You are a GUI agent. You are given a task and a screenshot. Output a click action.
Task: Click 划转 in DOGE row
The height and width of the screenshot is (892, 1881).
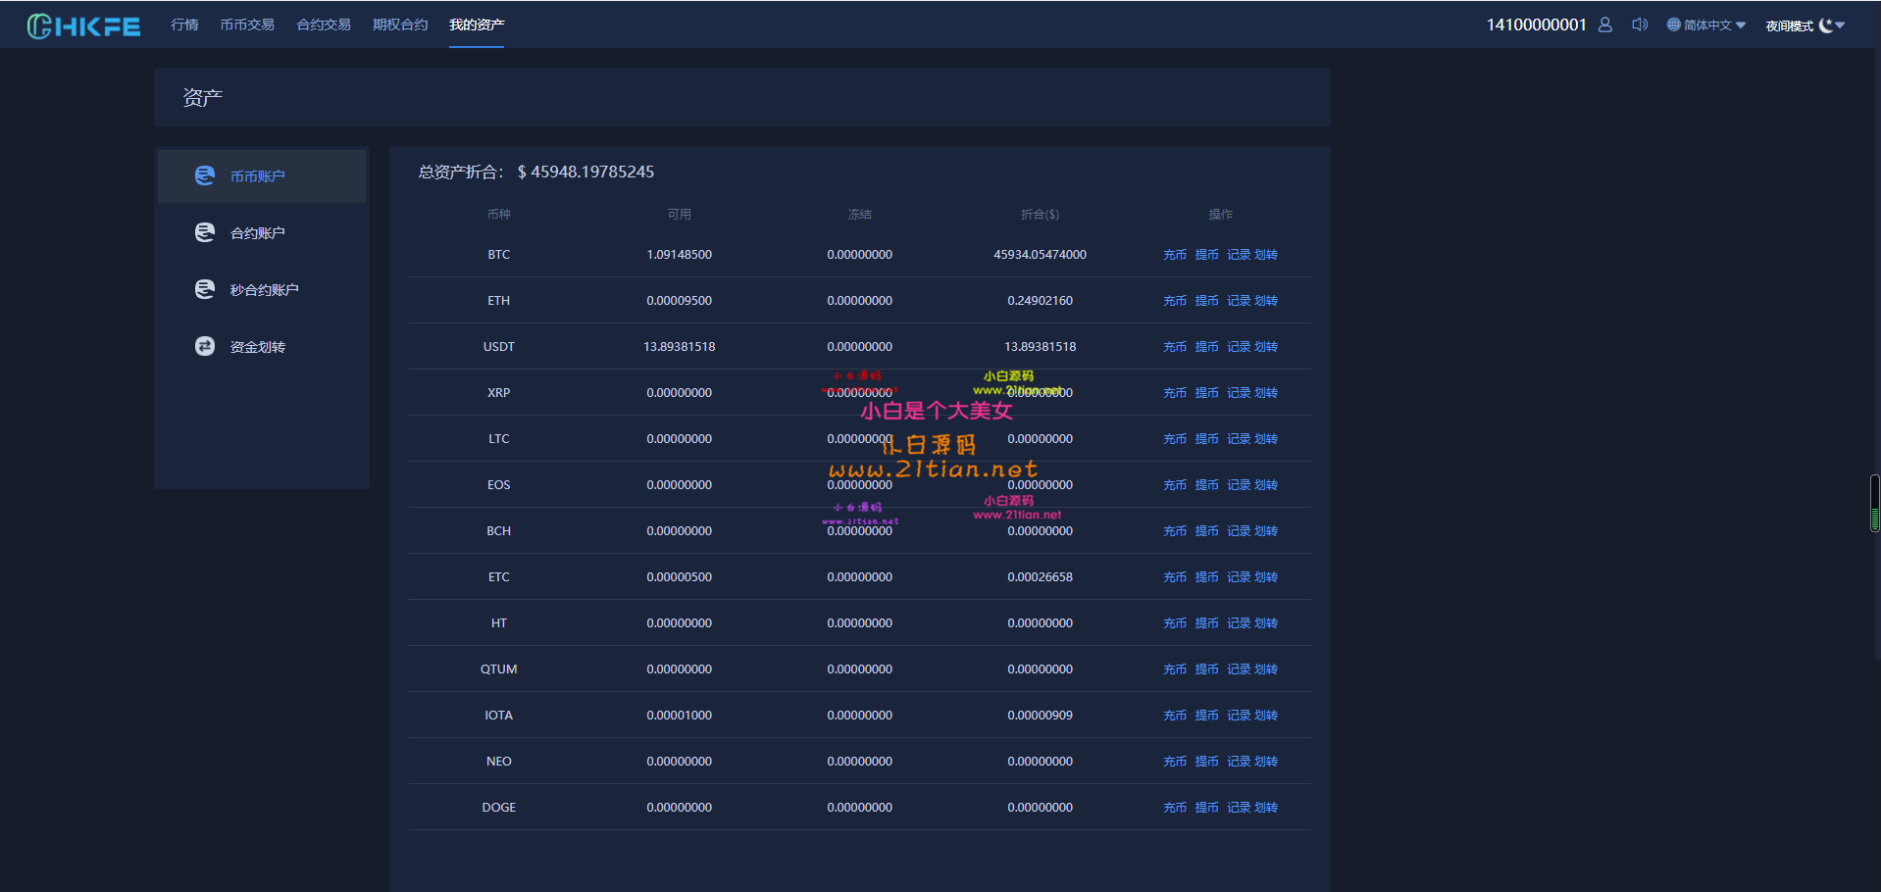tap(1266, 808)
